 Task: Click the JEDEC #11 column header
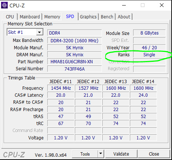click(61, 82)
